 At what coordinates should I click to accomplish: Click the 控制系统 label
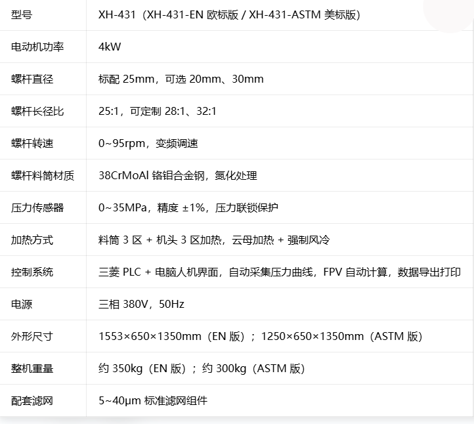(32, 272)
